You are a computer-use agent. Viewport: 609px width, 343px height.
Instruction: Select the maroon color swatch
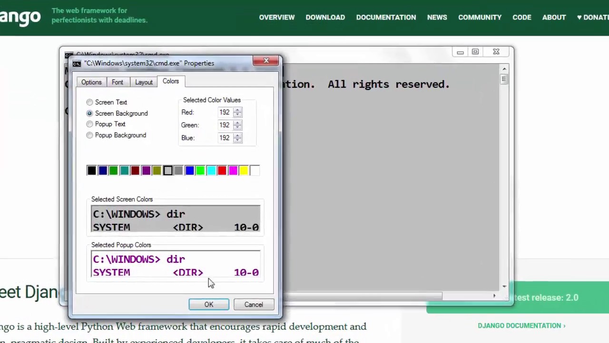pos(135,171)
